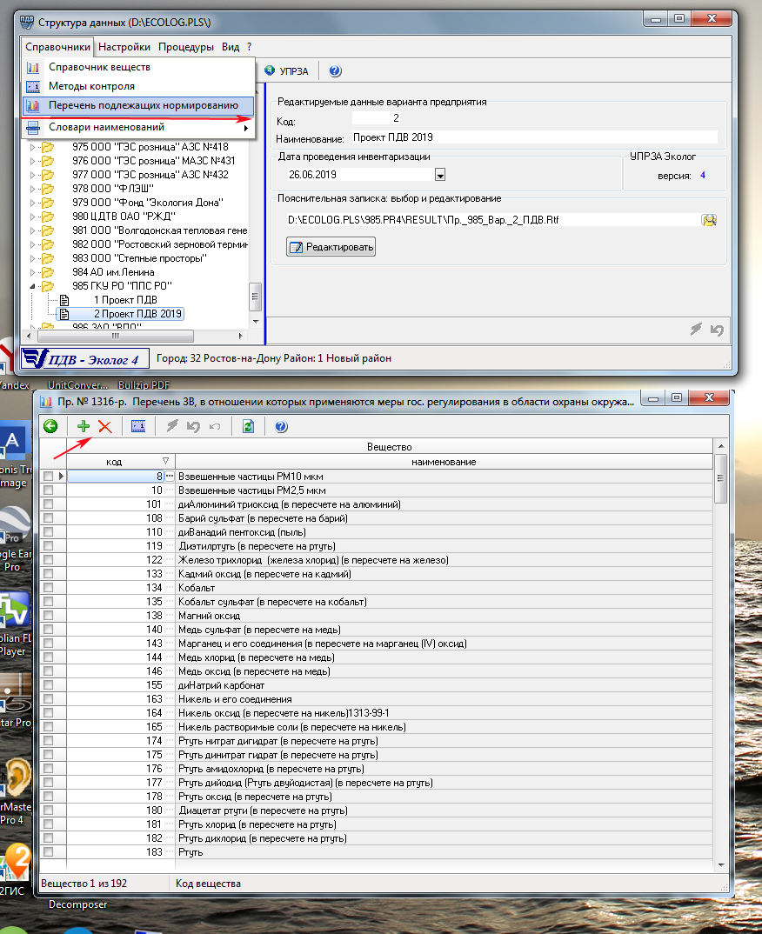762x934 pixels.
Task: Open the inventory date dropdown
Action: tap(440, 175)
